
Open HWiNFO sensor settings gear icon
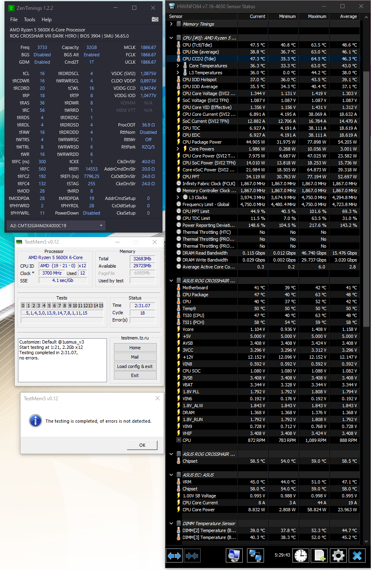pyautogui.click(x=338, y=555)
